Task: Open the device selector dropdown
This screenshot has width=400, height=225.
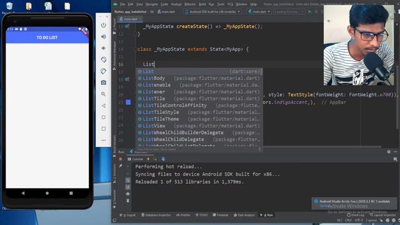Action: pos(212,12)
